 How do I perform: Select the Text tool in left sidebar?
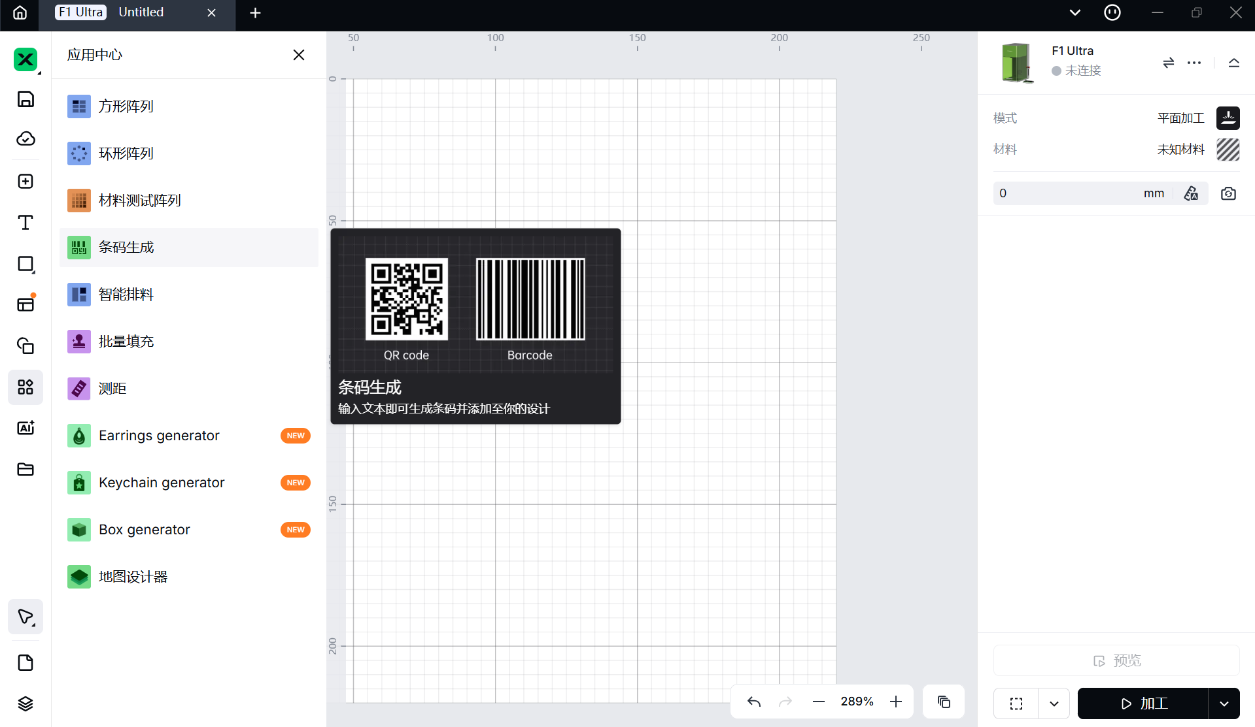tap(26, 223)
